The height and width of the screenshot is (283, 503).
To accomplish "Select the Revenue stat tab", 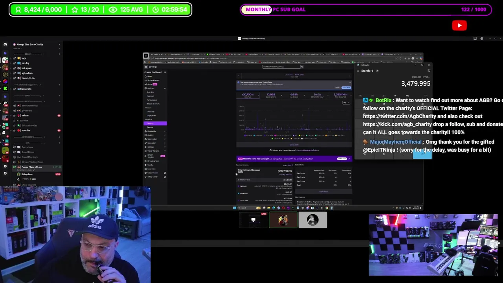I will coord(248,96).
